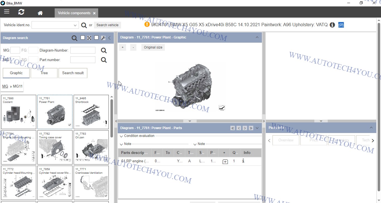Jump to the last parts page arrow

coord(251,128)
